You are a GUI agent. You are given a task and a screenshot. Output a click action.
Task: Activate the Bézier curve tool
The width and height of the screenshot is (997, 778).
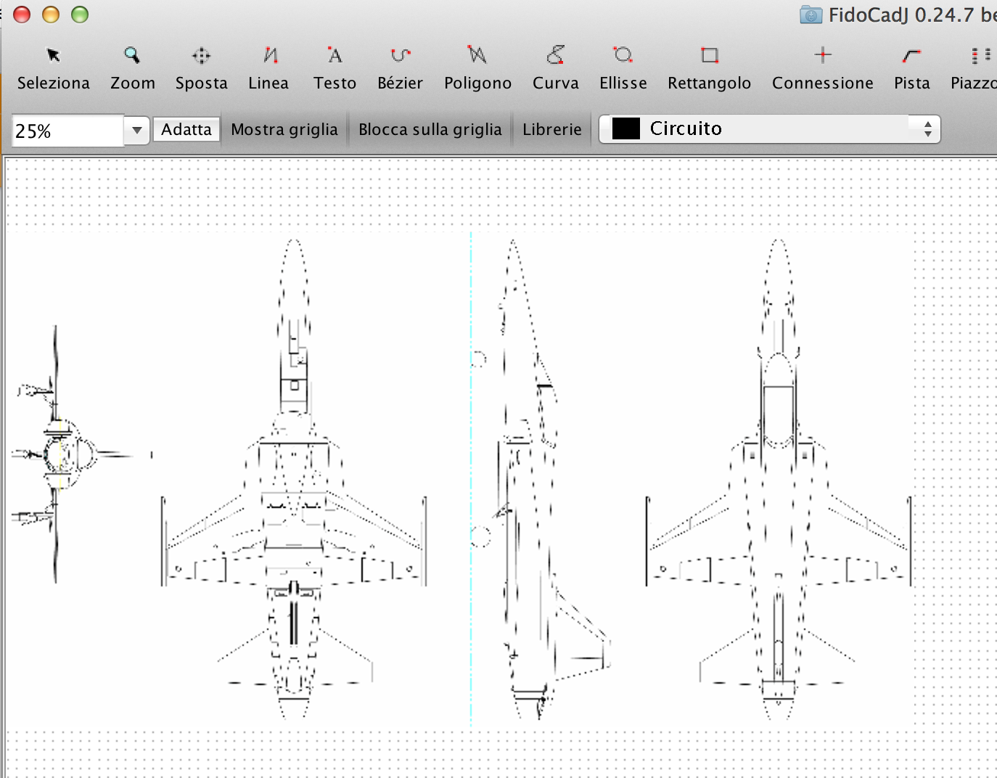pos(400,67)
